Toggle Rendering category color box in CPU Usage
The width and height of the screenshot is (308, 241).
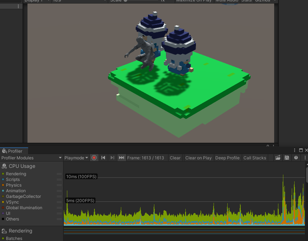pyautogui.click(x=3, y=174)
